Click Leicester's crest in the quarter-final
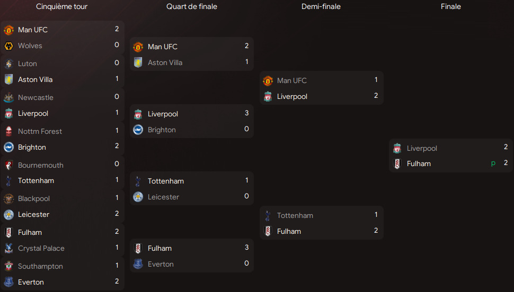 pyautogui.click(x=138, y=197)
